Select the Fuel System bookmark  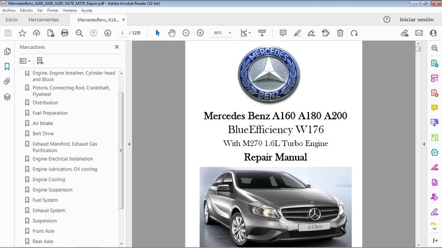[44, 200]
